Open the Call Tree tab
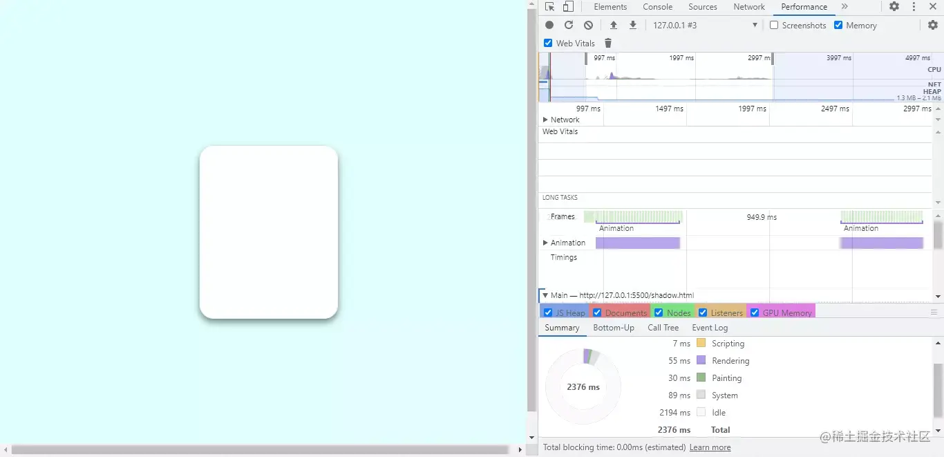Image resolution: width=944 pixels, height=457 pixels. (x=663, y=328)
